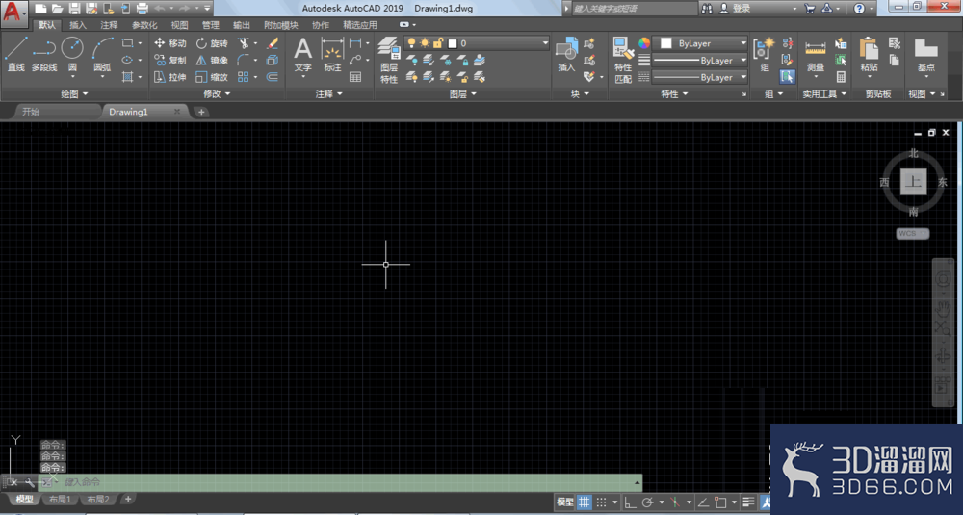Toggle the drawing grid display in status bar
This screenshot has width=963, height=515.
pos(584,502)
